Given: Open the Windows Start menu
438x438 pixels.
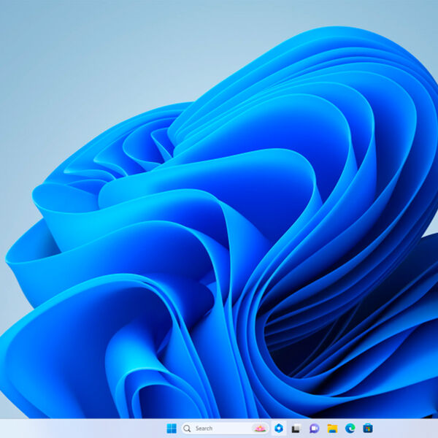Looking at the screenshot, I should tap(172, 429).
